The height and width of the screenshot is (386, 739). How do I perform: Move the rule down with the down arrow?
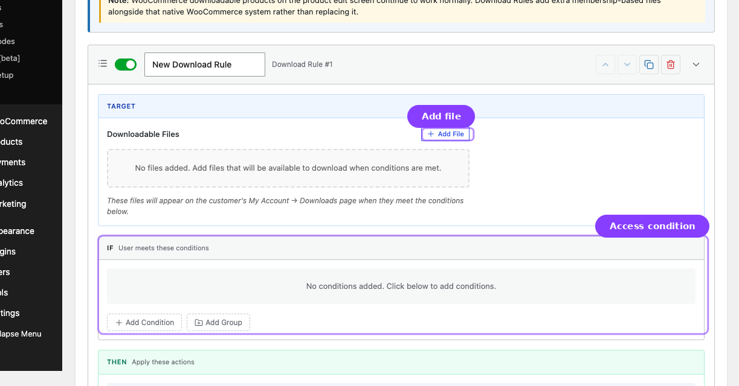(627, 65)
